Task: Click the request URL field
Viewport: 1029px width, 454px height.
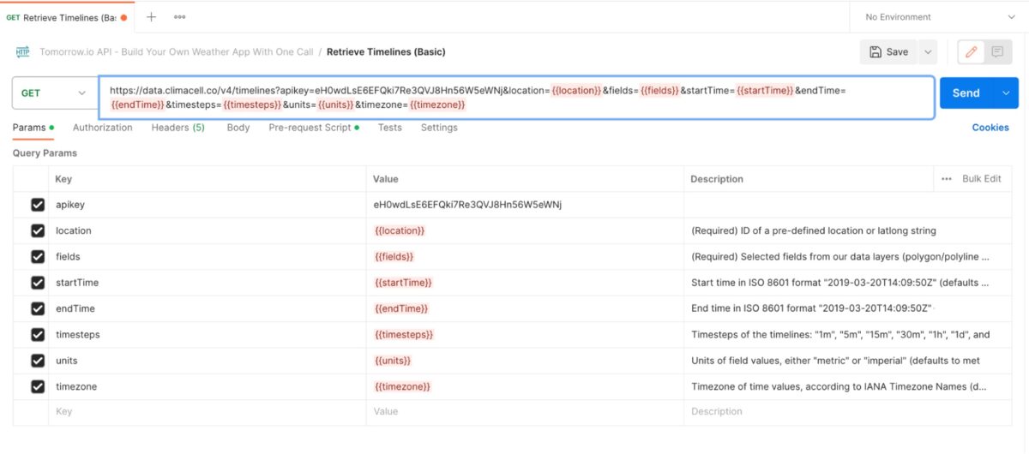Action: tap(516, 98)
